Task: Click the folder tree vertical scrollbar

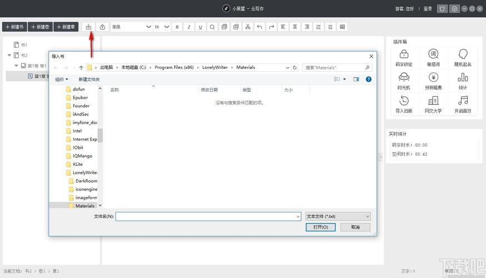Action: point(101,135)
